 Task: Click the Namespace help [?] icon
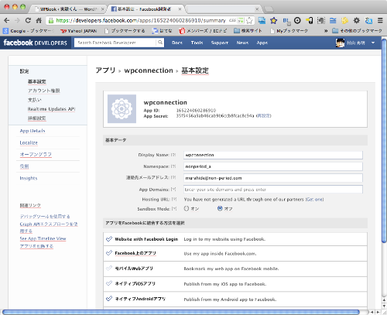click(x=173, y=166)
